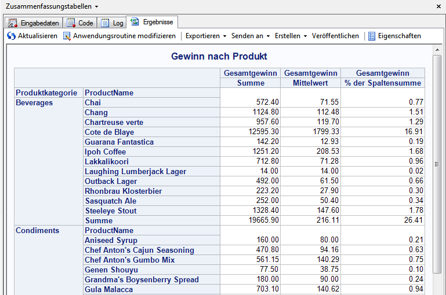Screen dimensions: 446x295
Task: Open the Senden an dropdown menu
Action: point(251,36)
